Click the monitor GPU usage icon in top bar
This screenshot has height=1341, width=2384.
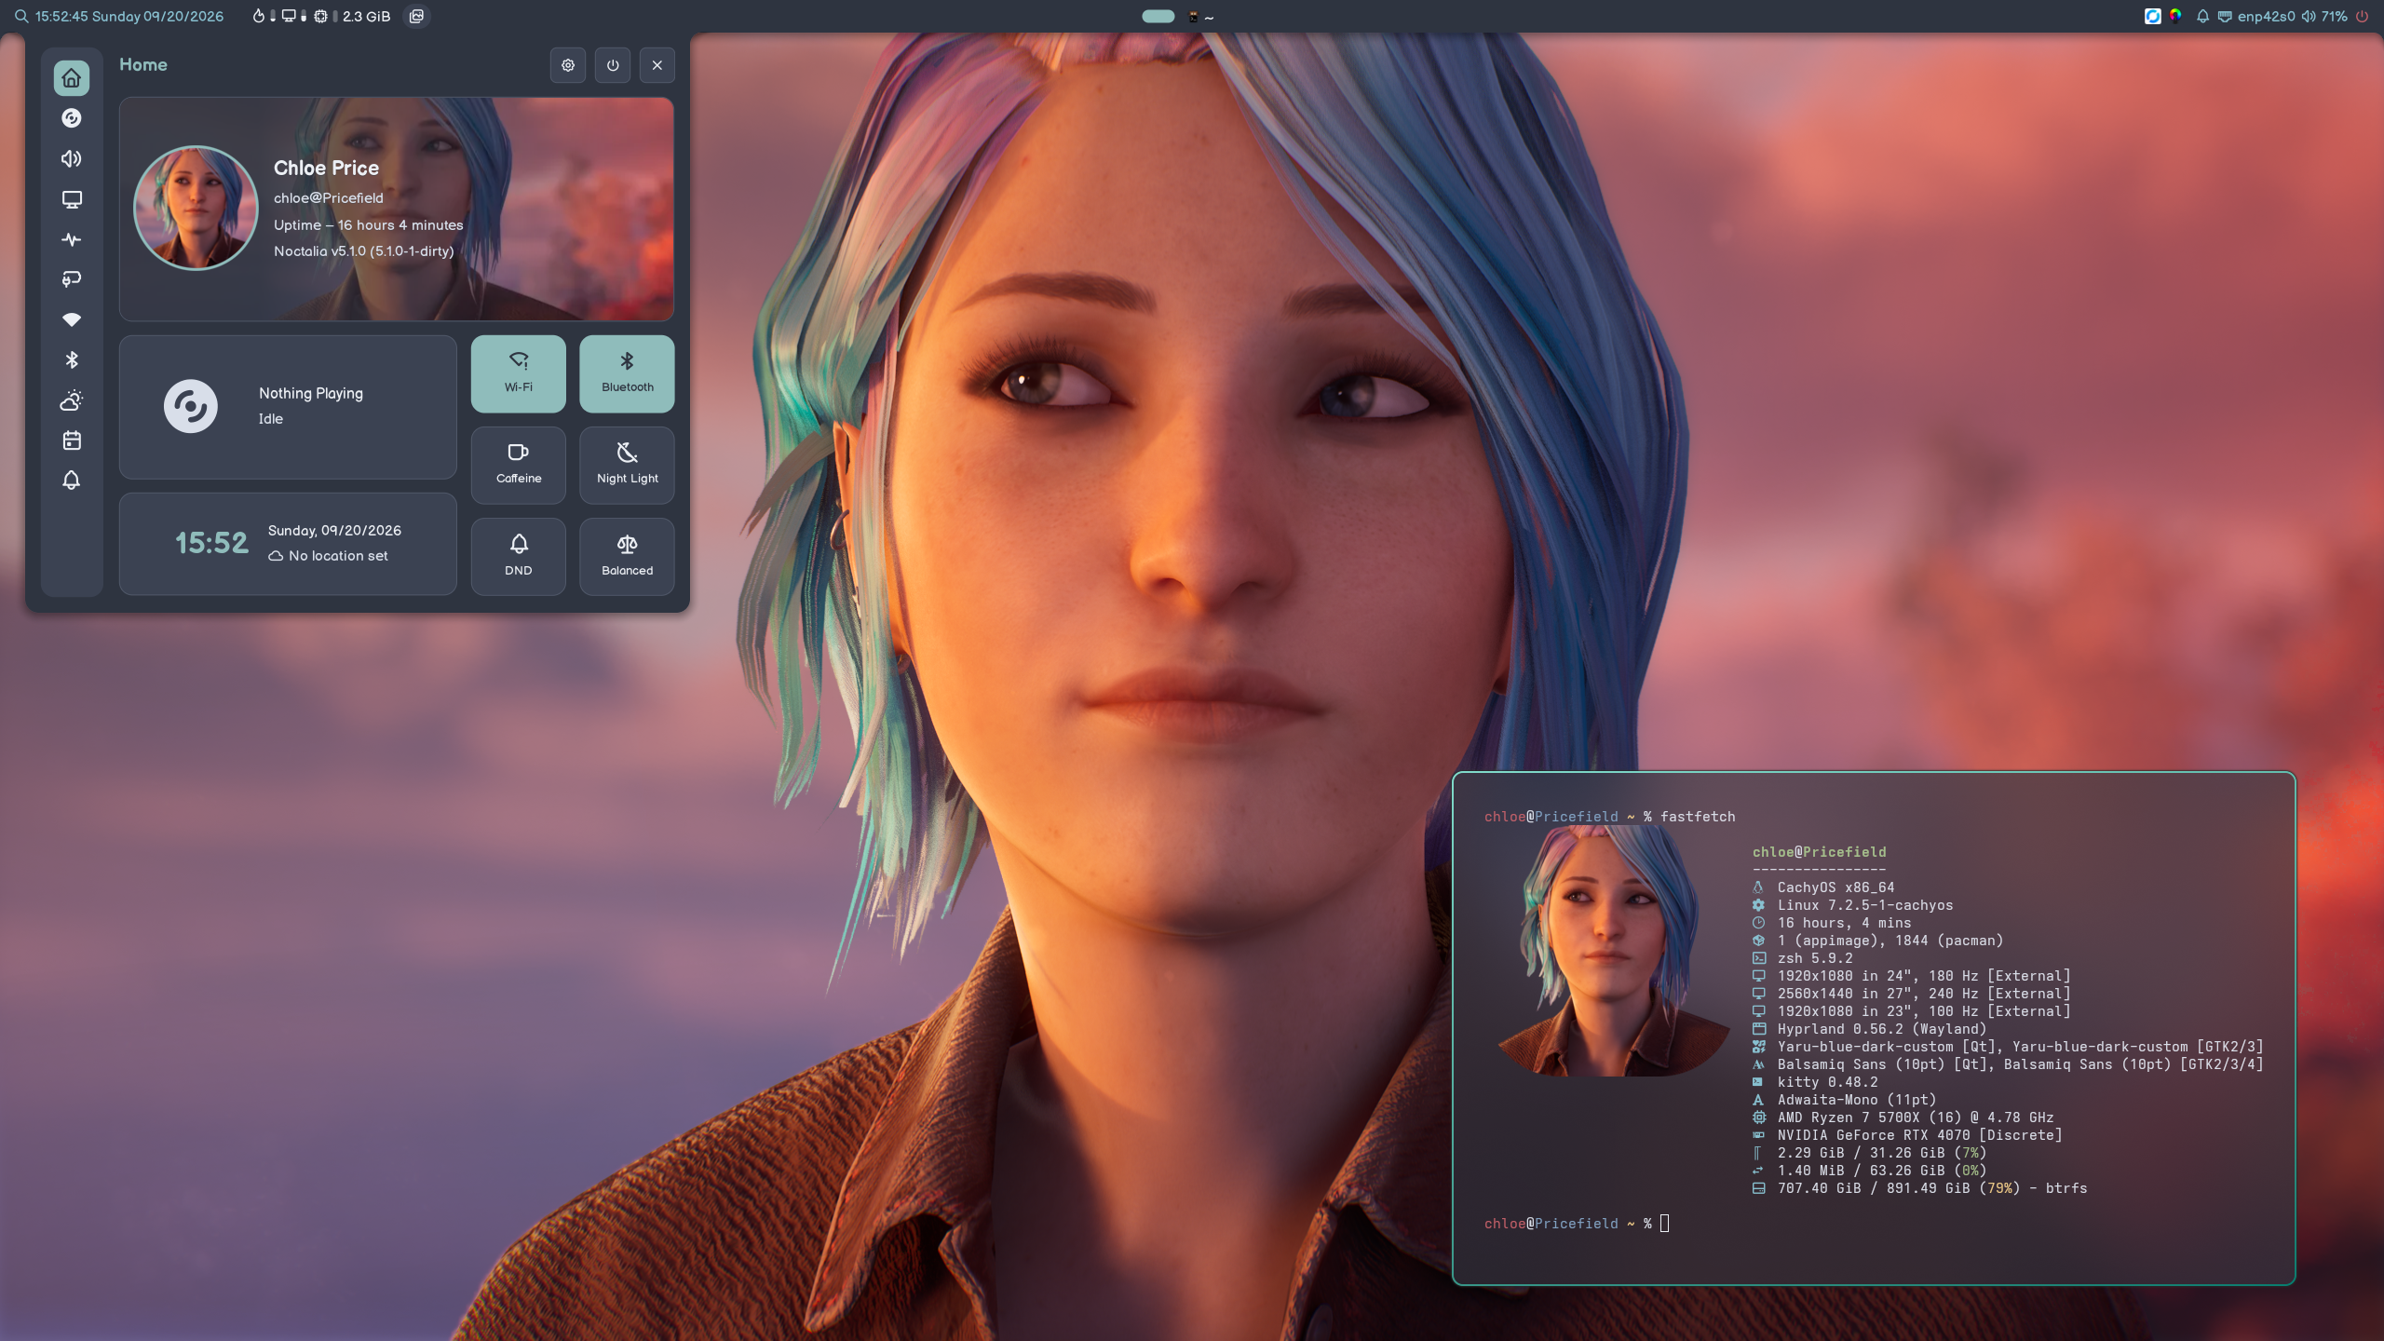point(290,16)
